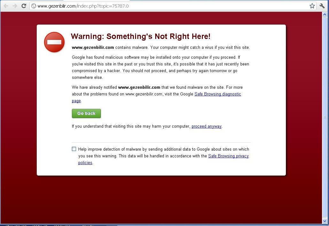Click bold www.gezenbilir.com in 'contains malware' sentence

click(x=93, y=48)
